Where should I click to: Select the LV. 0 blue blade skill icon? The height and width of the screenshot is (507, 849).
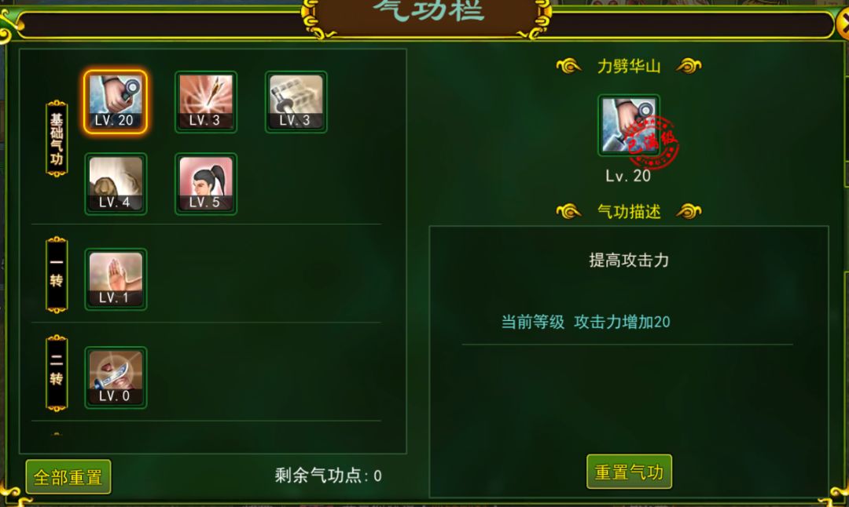[116, 378]
